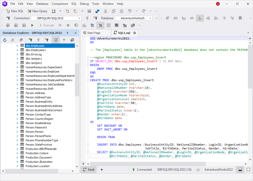Open the File menu

click(13, 4)
